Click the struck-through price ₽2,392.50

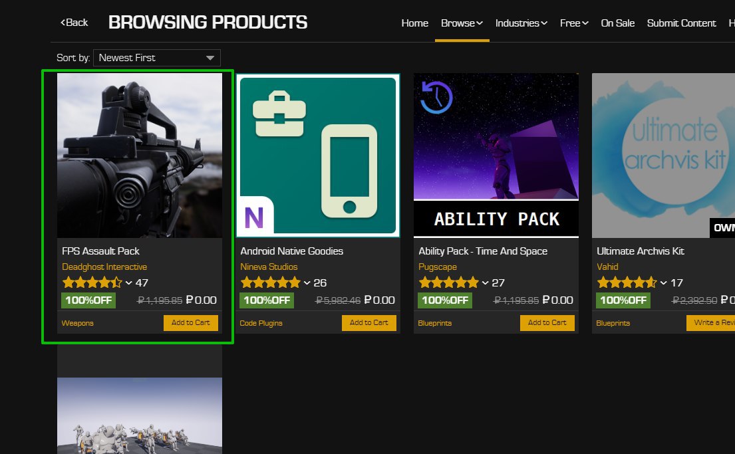tap(694, 300)
